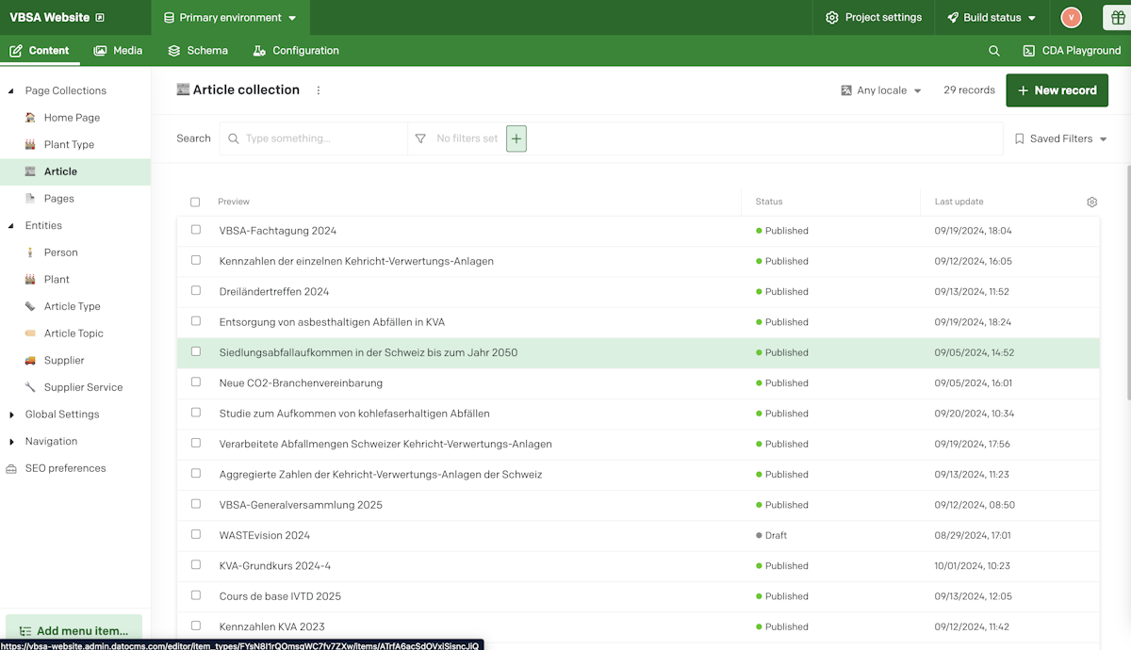Click the Plant entity icon
Screen dimensions: 1131x650
[x=30, y=280]
